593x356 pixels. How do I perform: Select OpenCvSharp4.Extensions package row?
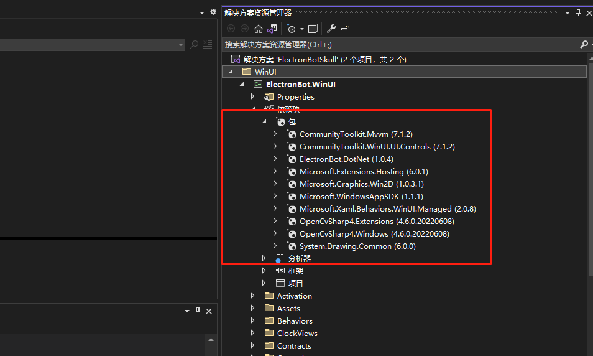pos(377,222)
